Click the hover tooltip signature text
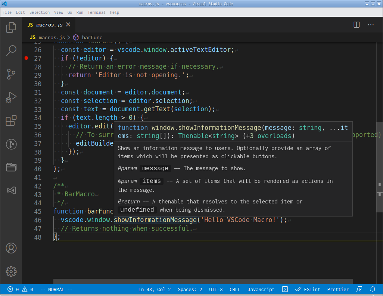383x296 pixels. (233, 132)
